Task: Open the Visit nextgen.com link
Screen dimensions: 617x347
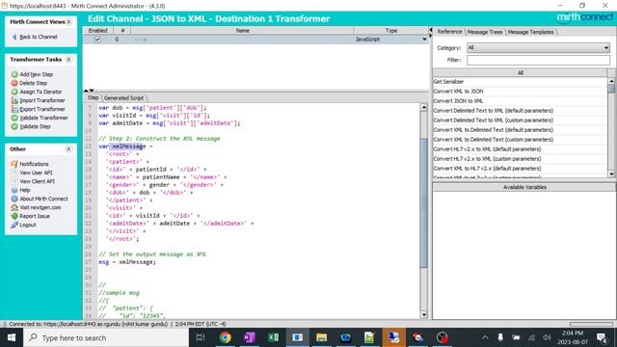Action: [x=40, y=207]
